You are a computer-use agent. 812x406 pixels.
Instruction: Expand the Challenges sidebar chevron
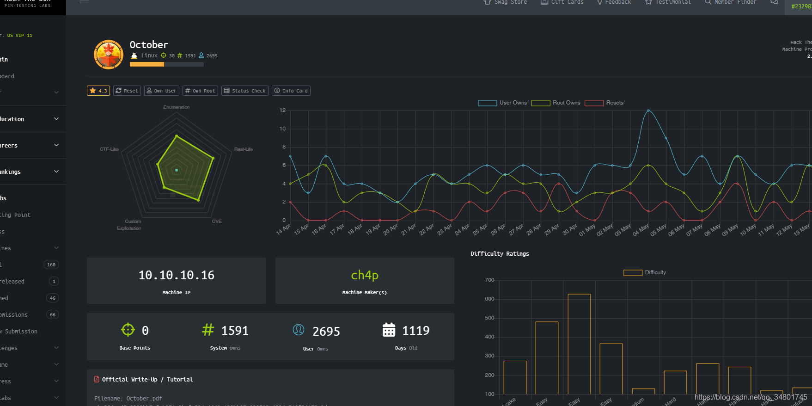(56, 348)
